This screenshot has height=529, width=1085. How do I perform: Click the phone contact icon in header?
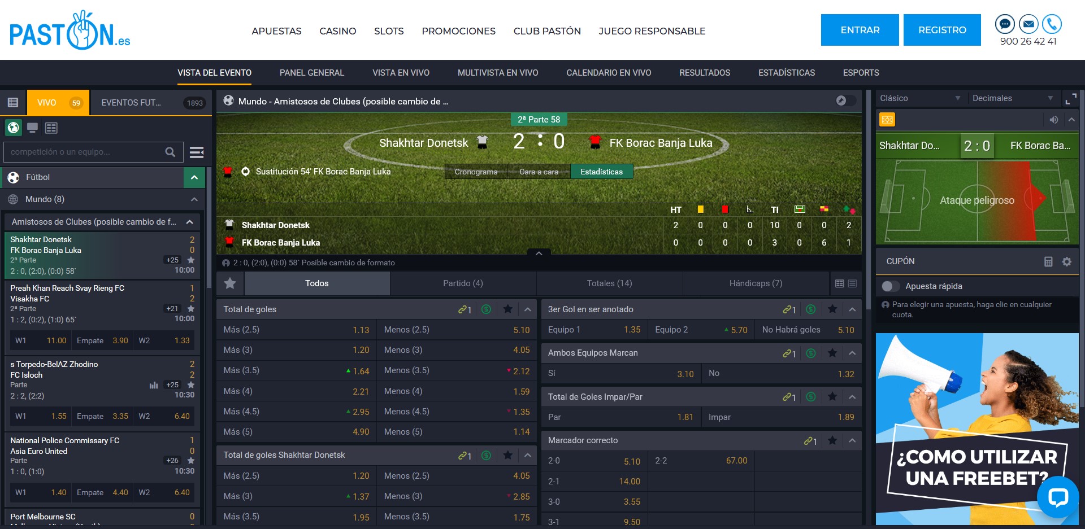(x=1052, y=24)
